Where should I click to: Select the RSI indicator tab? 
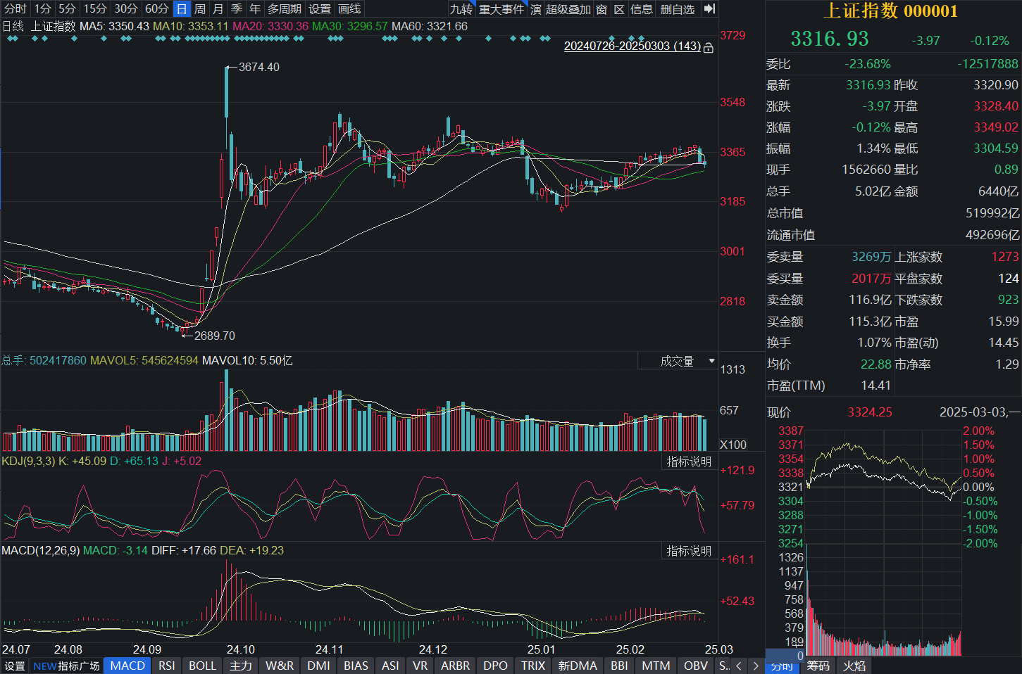coord(167,666)
